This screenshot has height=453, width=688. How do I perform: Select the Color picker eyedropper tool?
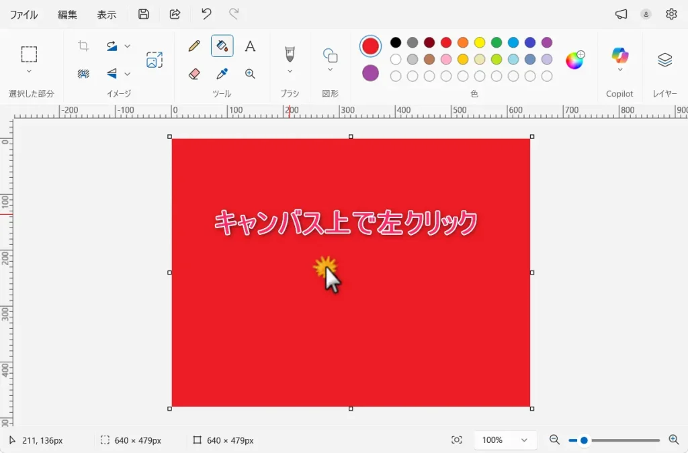click(222, 74)
